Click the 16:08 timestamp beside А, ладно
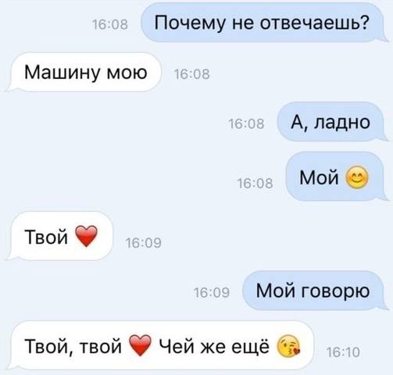 pyautogui.click(x=246, y=123)
